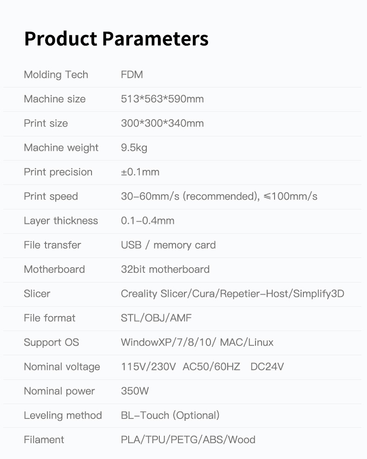Click the Creality Slicer/Cura slicer list

pos(232,294)
